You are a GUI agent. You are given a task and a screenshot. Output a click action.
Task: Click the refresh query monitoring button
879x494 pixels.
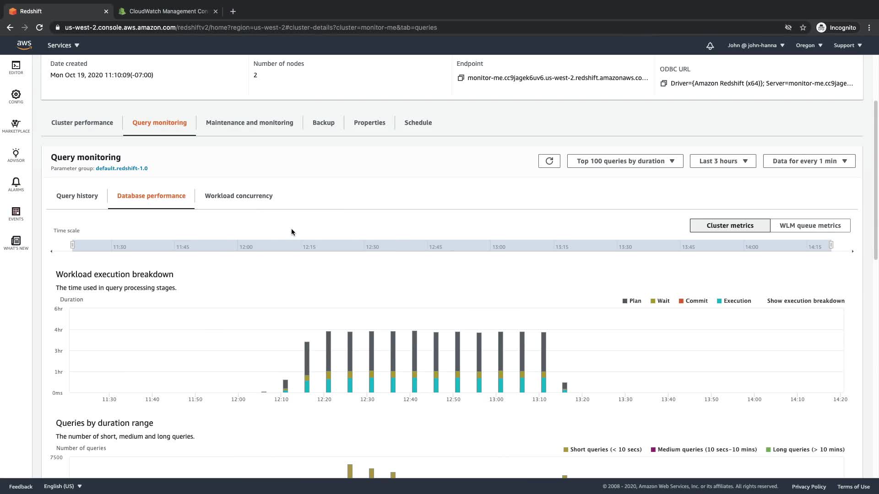549,161
